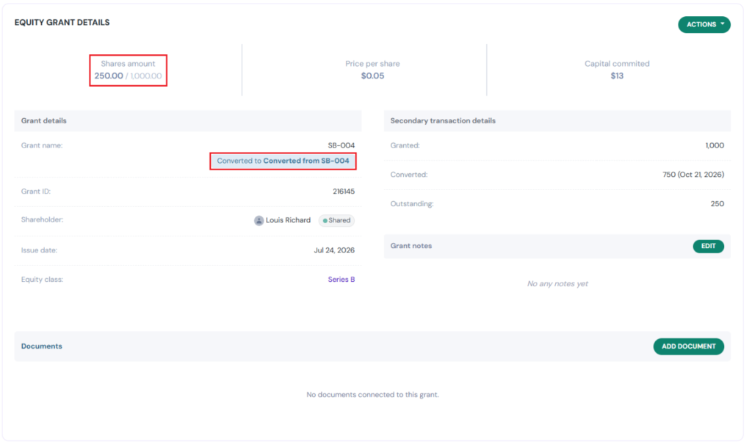This screenshot has height=444, width=752.
Task: Click the Secondary transaction details heading
Action: [x=443, y=121]
